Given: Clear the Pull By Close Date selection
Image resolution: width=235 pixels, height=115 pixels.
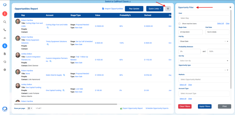Looking at the screenshot, I should (x=225, y=41).
